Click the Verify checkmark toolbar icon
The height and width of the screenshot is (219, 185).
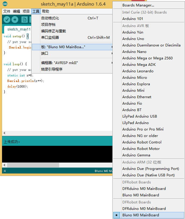(7, 20)
